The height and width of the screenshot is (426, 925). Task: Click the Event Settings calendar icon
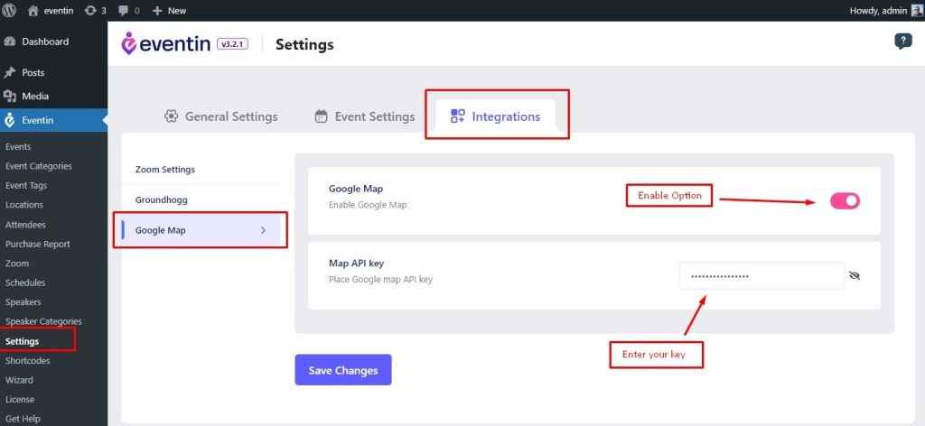pos(321,116)
